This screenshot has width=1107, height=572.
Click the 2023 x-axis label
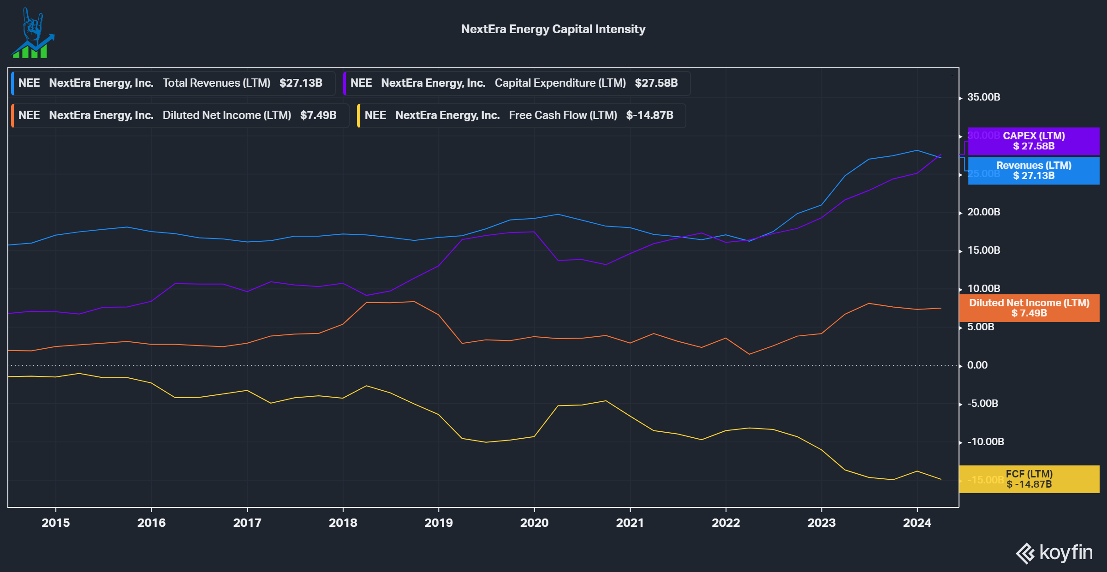821,523
